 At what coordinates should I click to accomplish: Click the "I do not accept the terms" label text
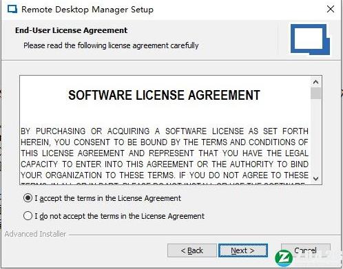coord(120,216)
